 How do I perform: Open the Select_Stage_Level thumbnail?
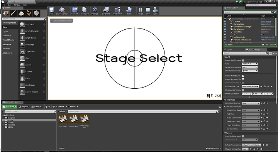tap(85, 119)
